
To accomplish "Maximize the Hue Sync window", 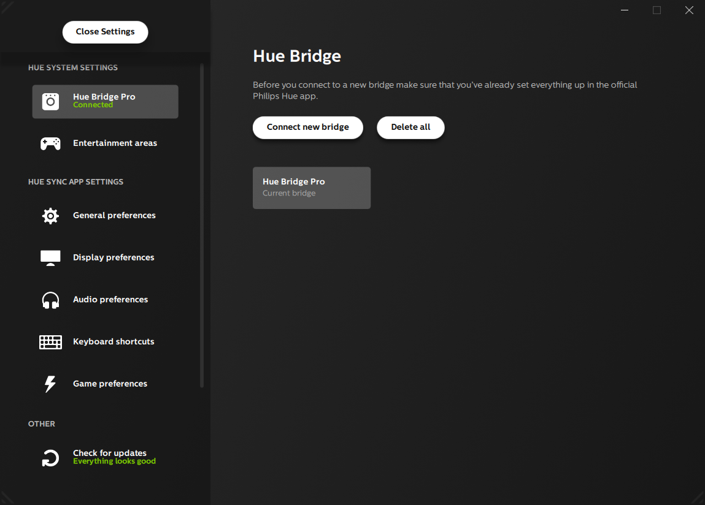I will coord(657,10).
